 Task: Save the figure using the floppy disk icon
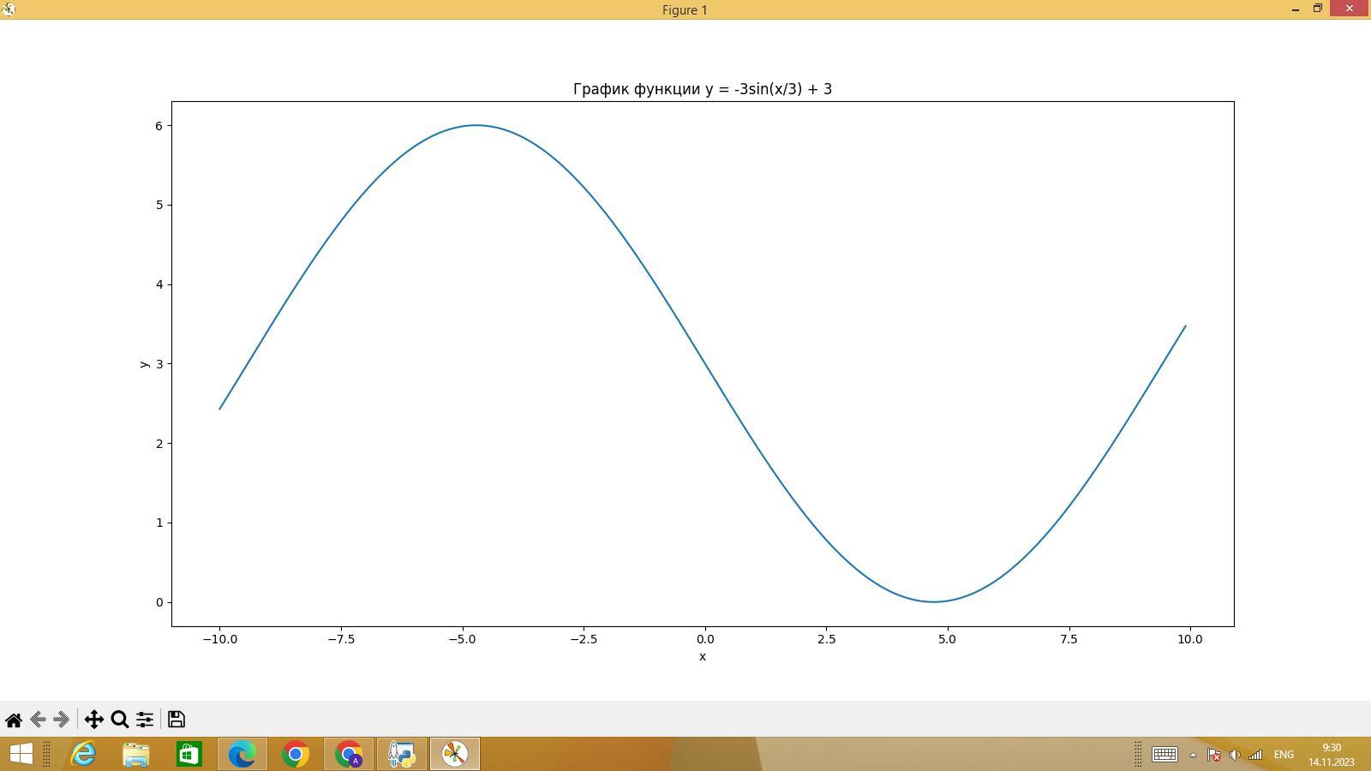point(177,720)
